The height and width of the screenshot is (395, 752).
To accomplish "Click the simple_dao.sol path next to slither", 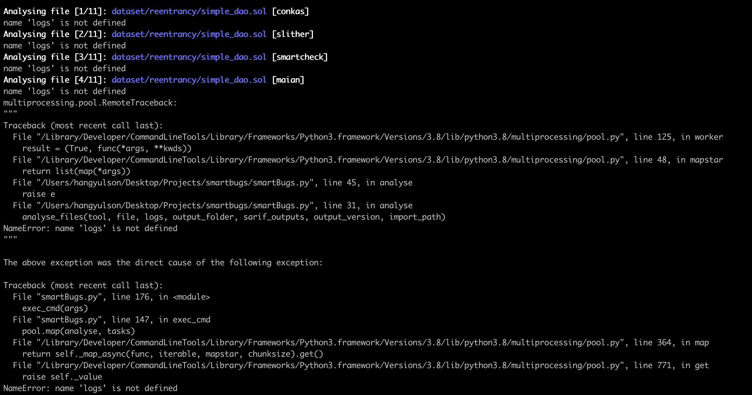I will click(x=189, y=34).
